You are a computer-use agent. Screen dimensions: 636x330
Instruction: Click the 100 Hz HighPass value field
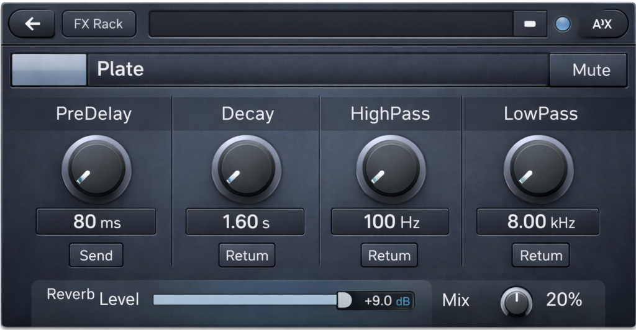(x=390, y=221)
